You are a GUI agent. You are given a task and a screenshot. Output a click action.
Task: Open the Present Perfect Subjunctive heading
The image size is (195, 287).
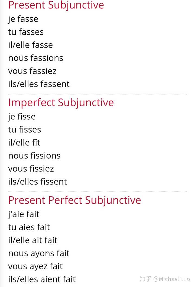point(74,200)
